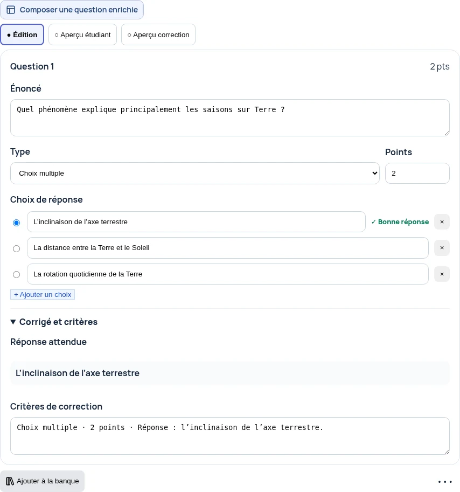Viewport: 460px width, 492px height.
Task: Click the books icon on Ajouter à la banque
Action: (x=10, y=481)
